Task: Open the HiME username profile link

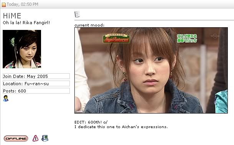Action: click(x=12, y=16)
